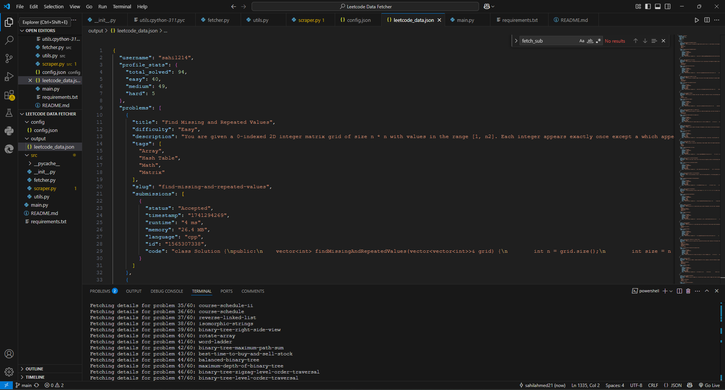The width and height of the screenshot is (725, 390).
Task: Toggle Match Case in find widget
Action: click(582, 41)
